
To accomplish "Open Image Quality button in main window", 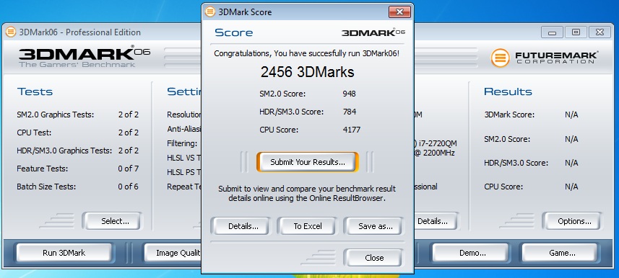I will (x=173, y=253).
